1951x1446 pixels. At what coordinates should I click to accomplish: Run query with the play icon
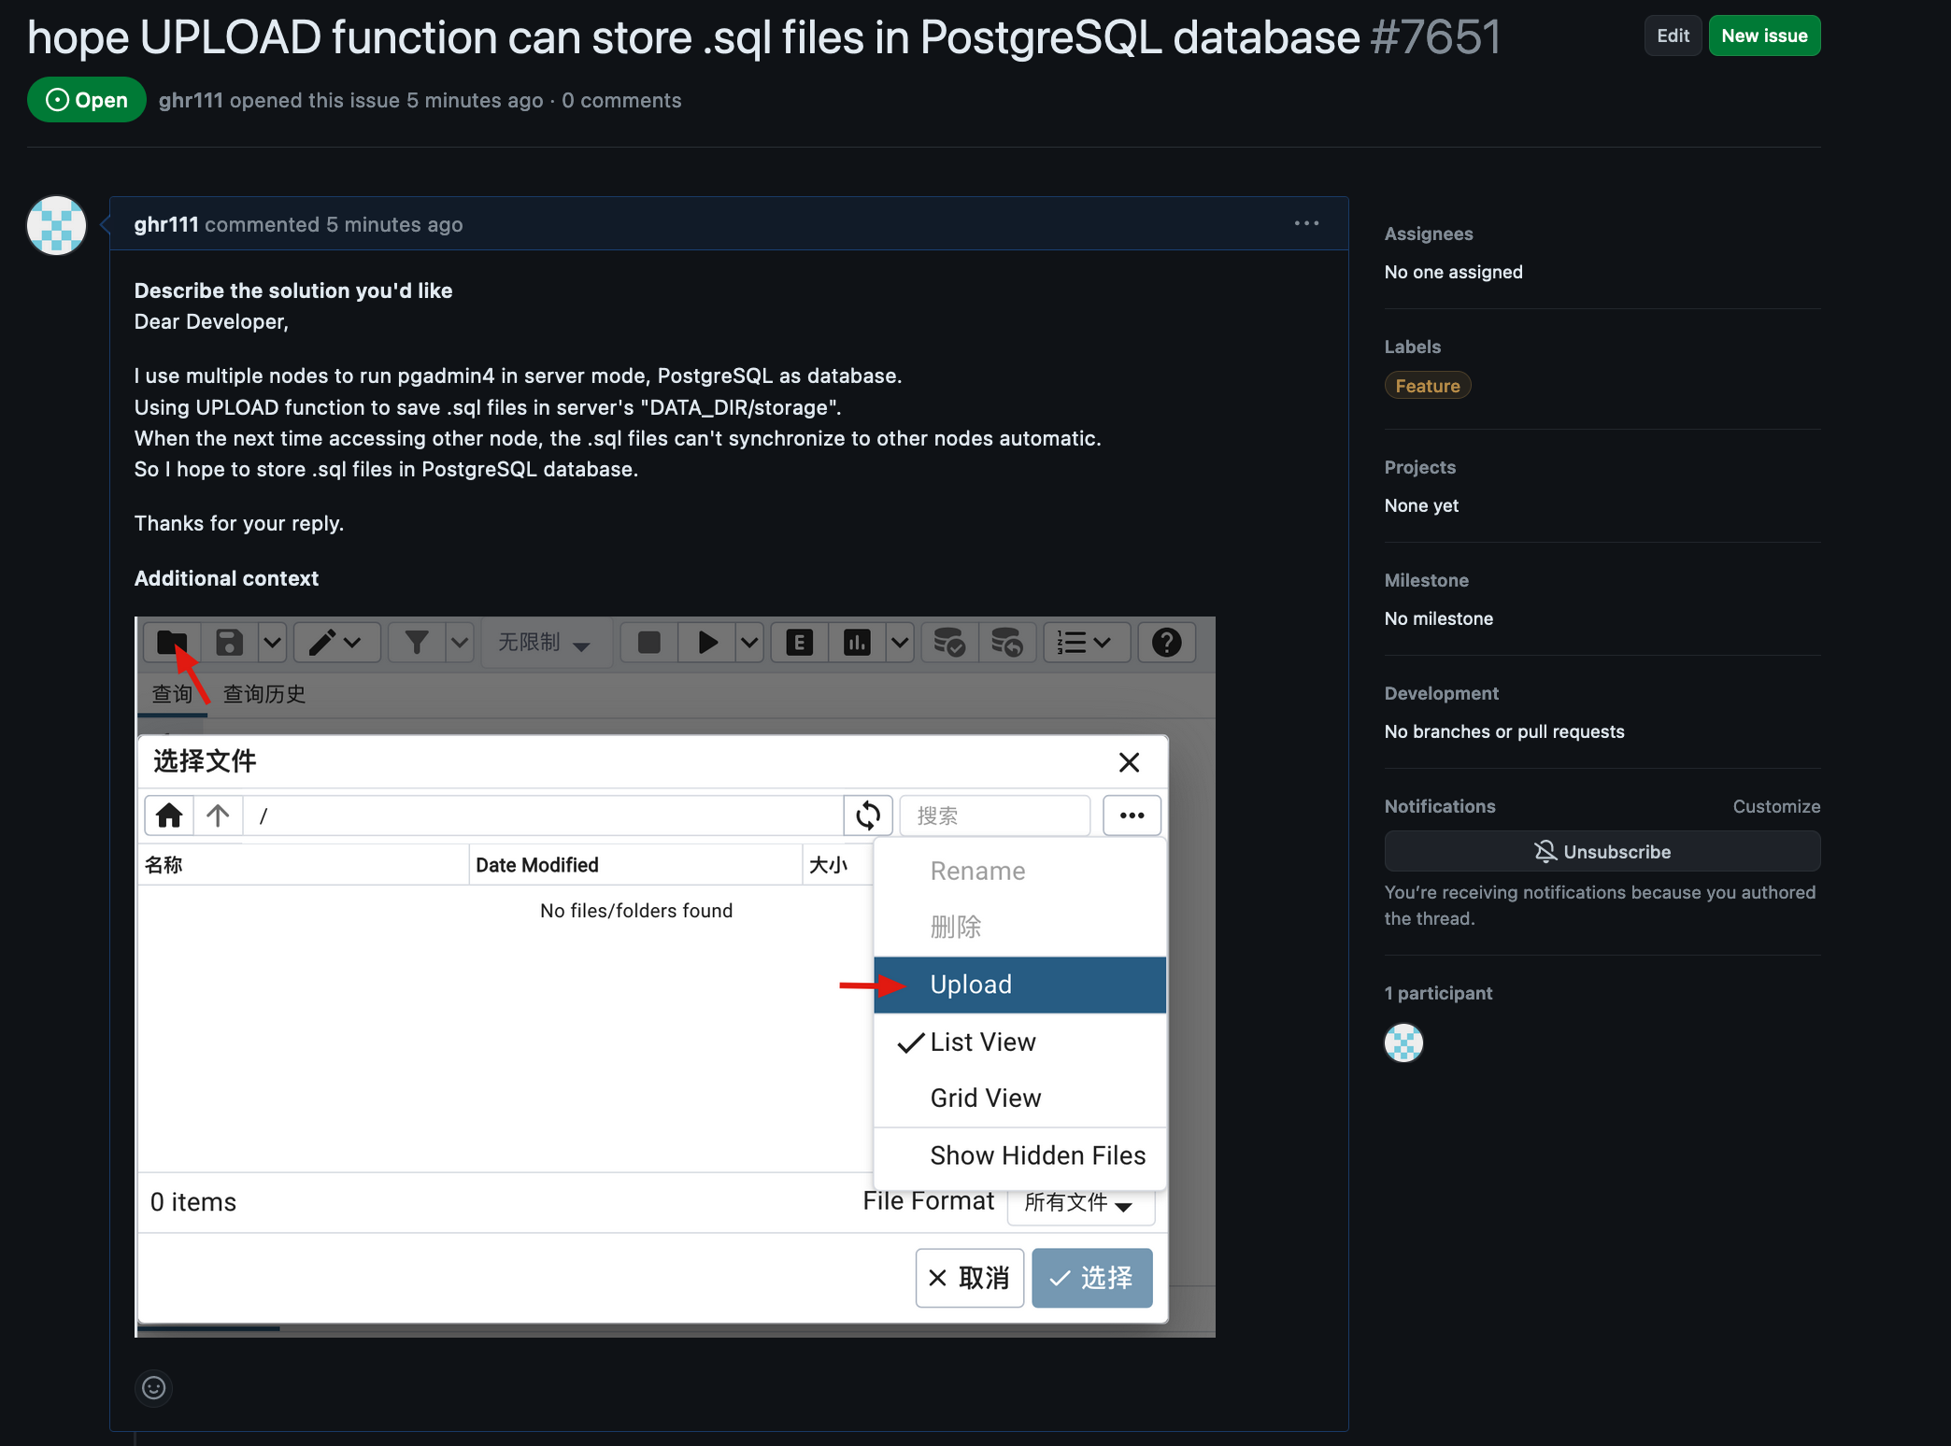click(x=707, y=643)
